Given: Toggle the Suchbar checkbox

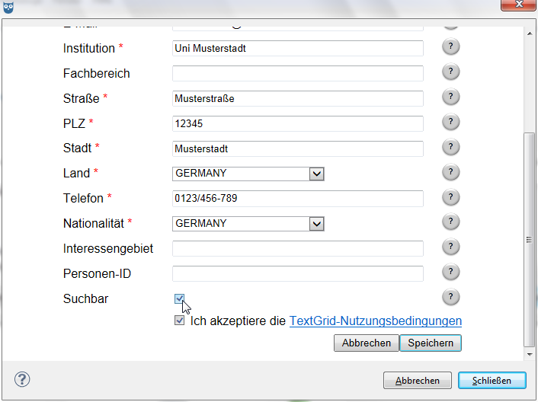Looking at the screenshot, I should 179,298.
